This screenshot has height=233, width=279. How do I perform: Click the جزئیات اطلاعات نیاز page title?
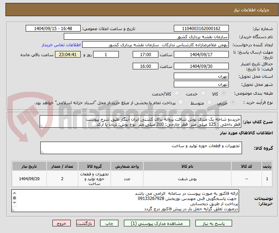pos(252,10)
